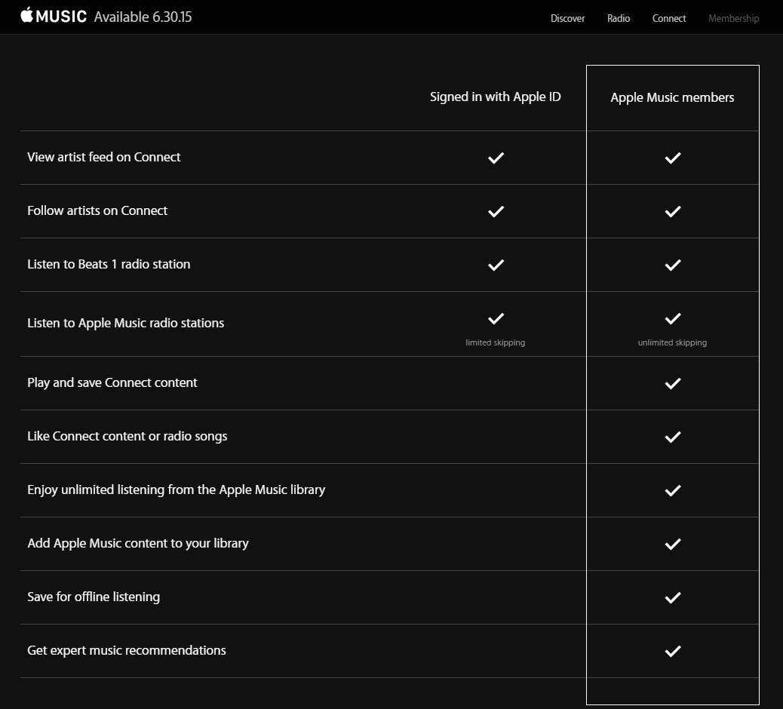
Task: Click members checkmark for Follow artists on Connect
Action: point(673,211)
